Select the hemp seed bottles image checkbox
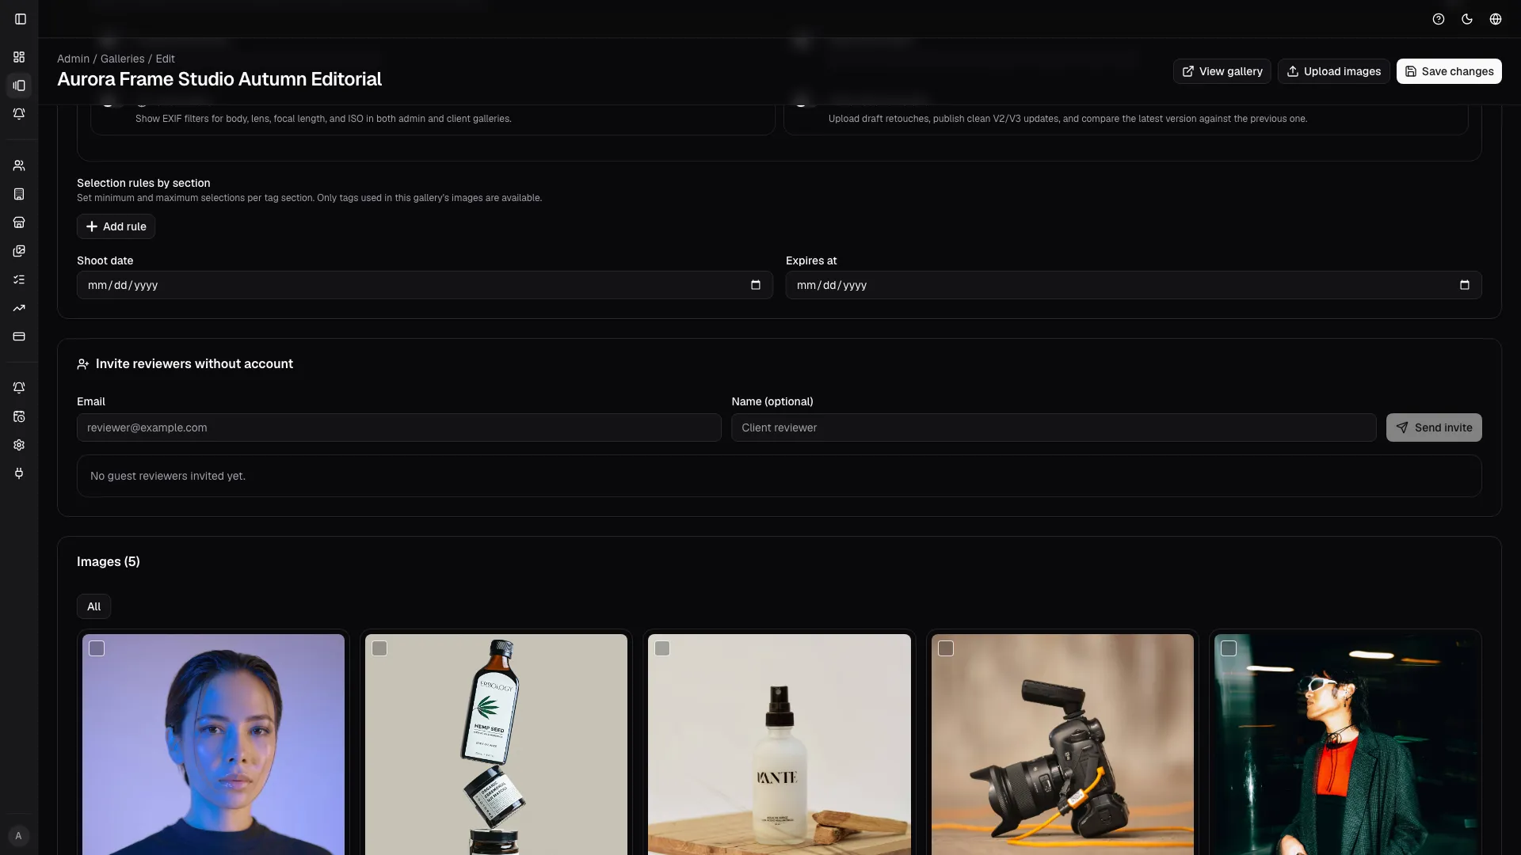The width and height of the screenshot is (1521, 855). click(x=379, y=648)
